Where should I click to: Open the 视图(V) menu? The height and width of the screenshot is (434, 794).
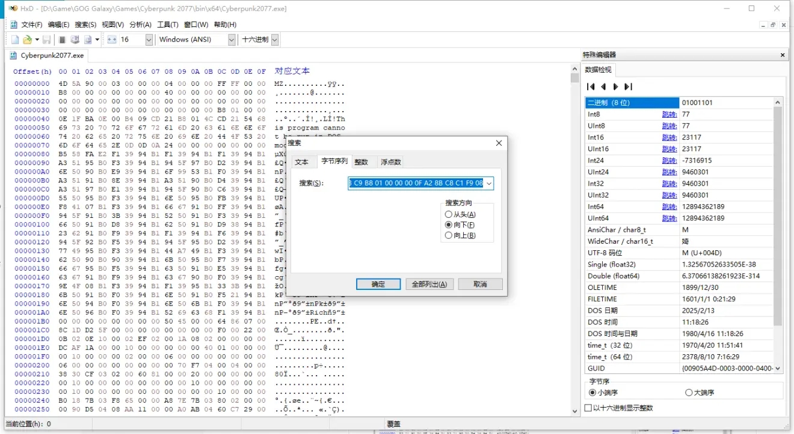pyautogui.click(x=112, y=25)
